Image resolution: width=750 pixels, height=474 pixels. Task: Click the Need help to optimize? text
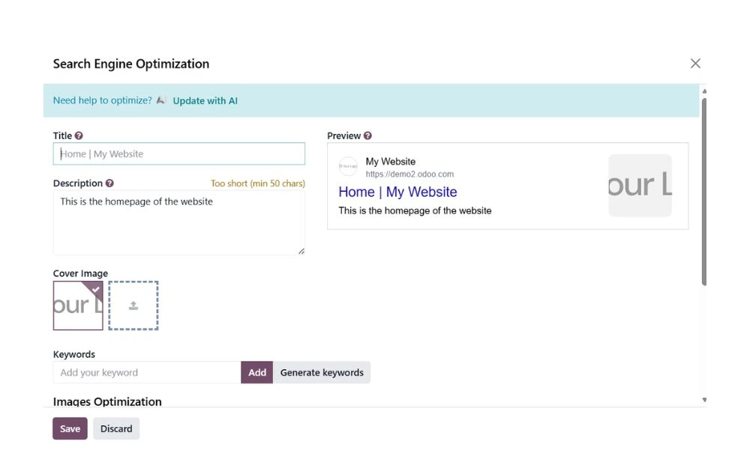pyautogui.click(x=102, y=100)
